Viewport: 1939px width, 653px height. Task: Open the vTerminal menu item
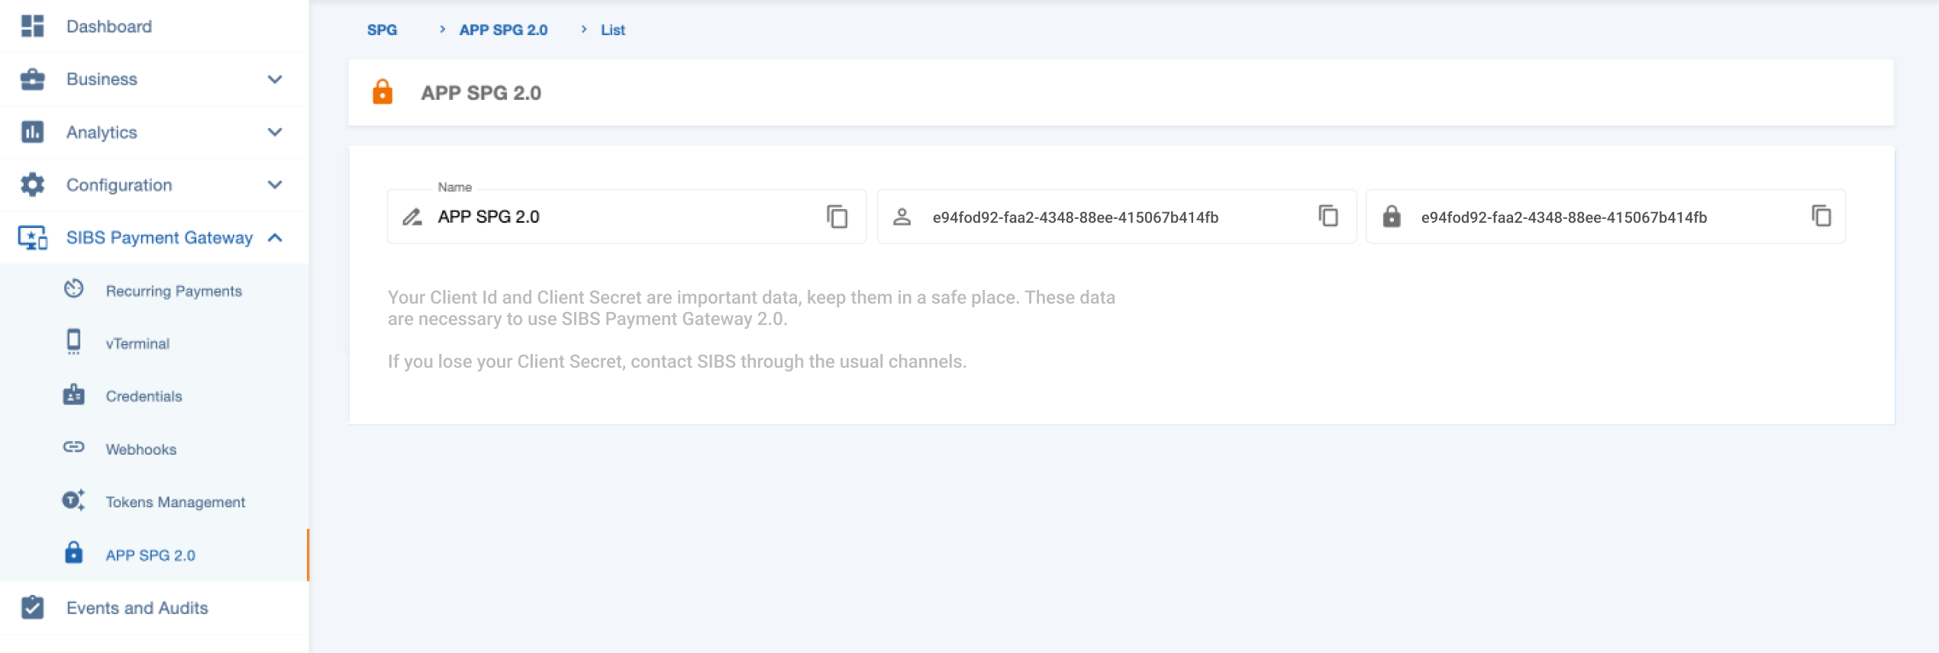tap(137, 343)
